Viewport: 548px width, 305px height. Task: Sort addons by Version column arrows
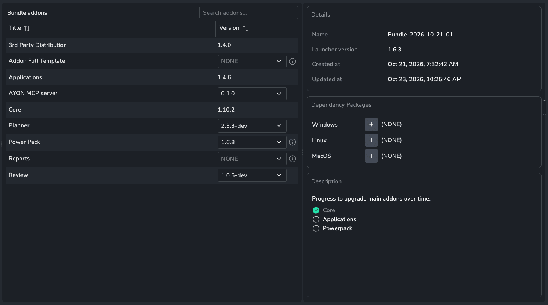245,28
